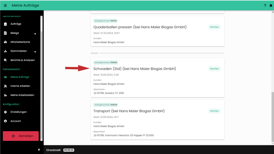
Task: Open Meine Arbeitszeiten menu item
Action: 22,95
